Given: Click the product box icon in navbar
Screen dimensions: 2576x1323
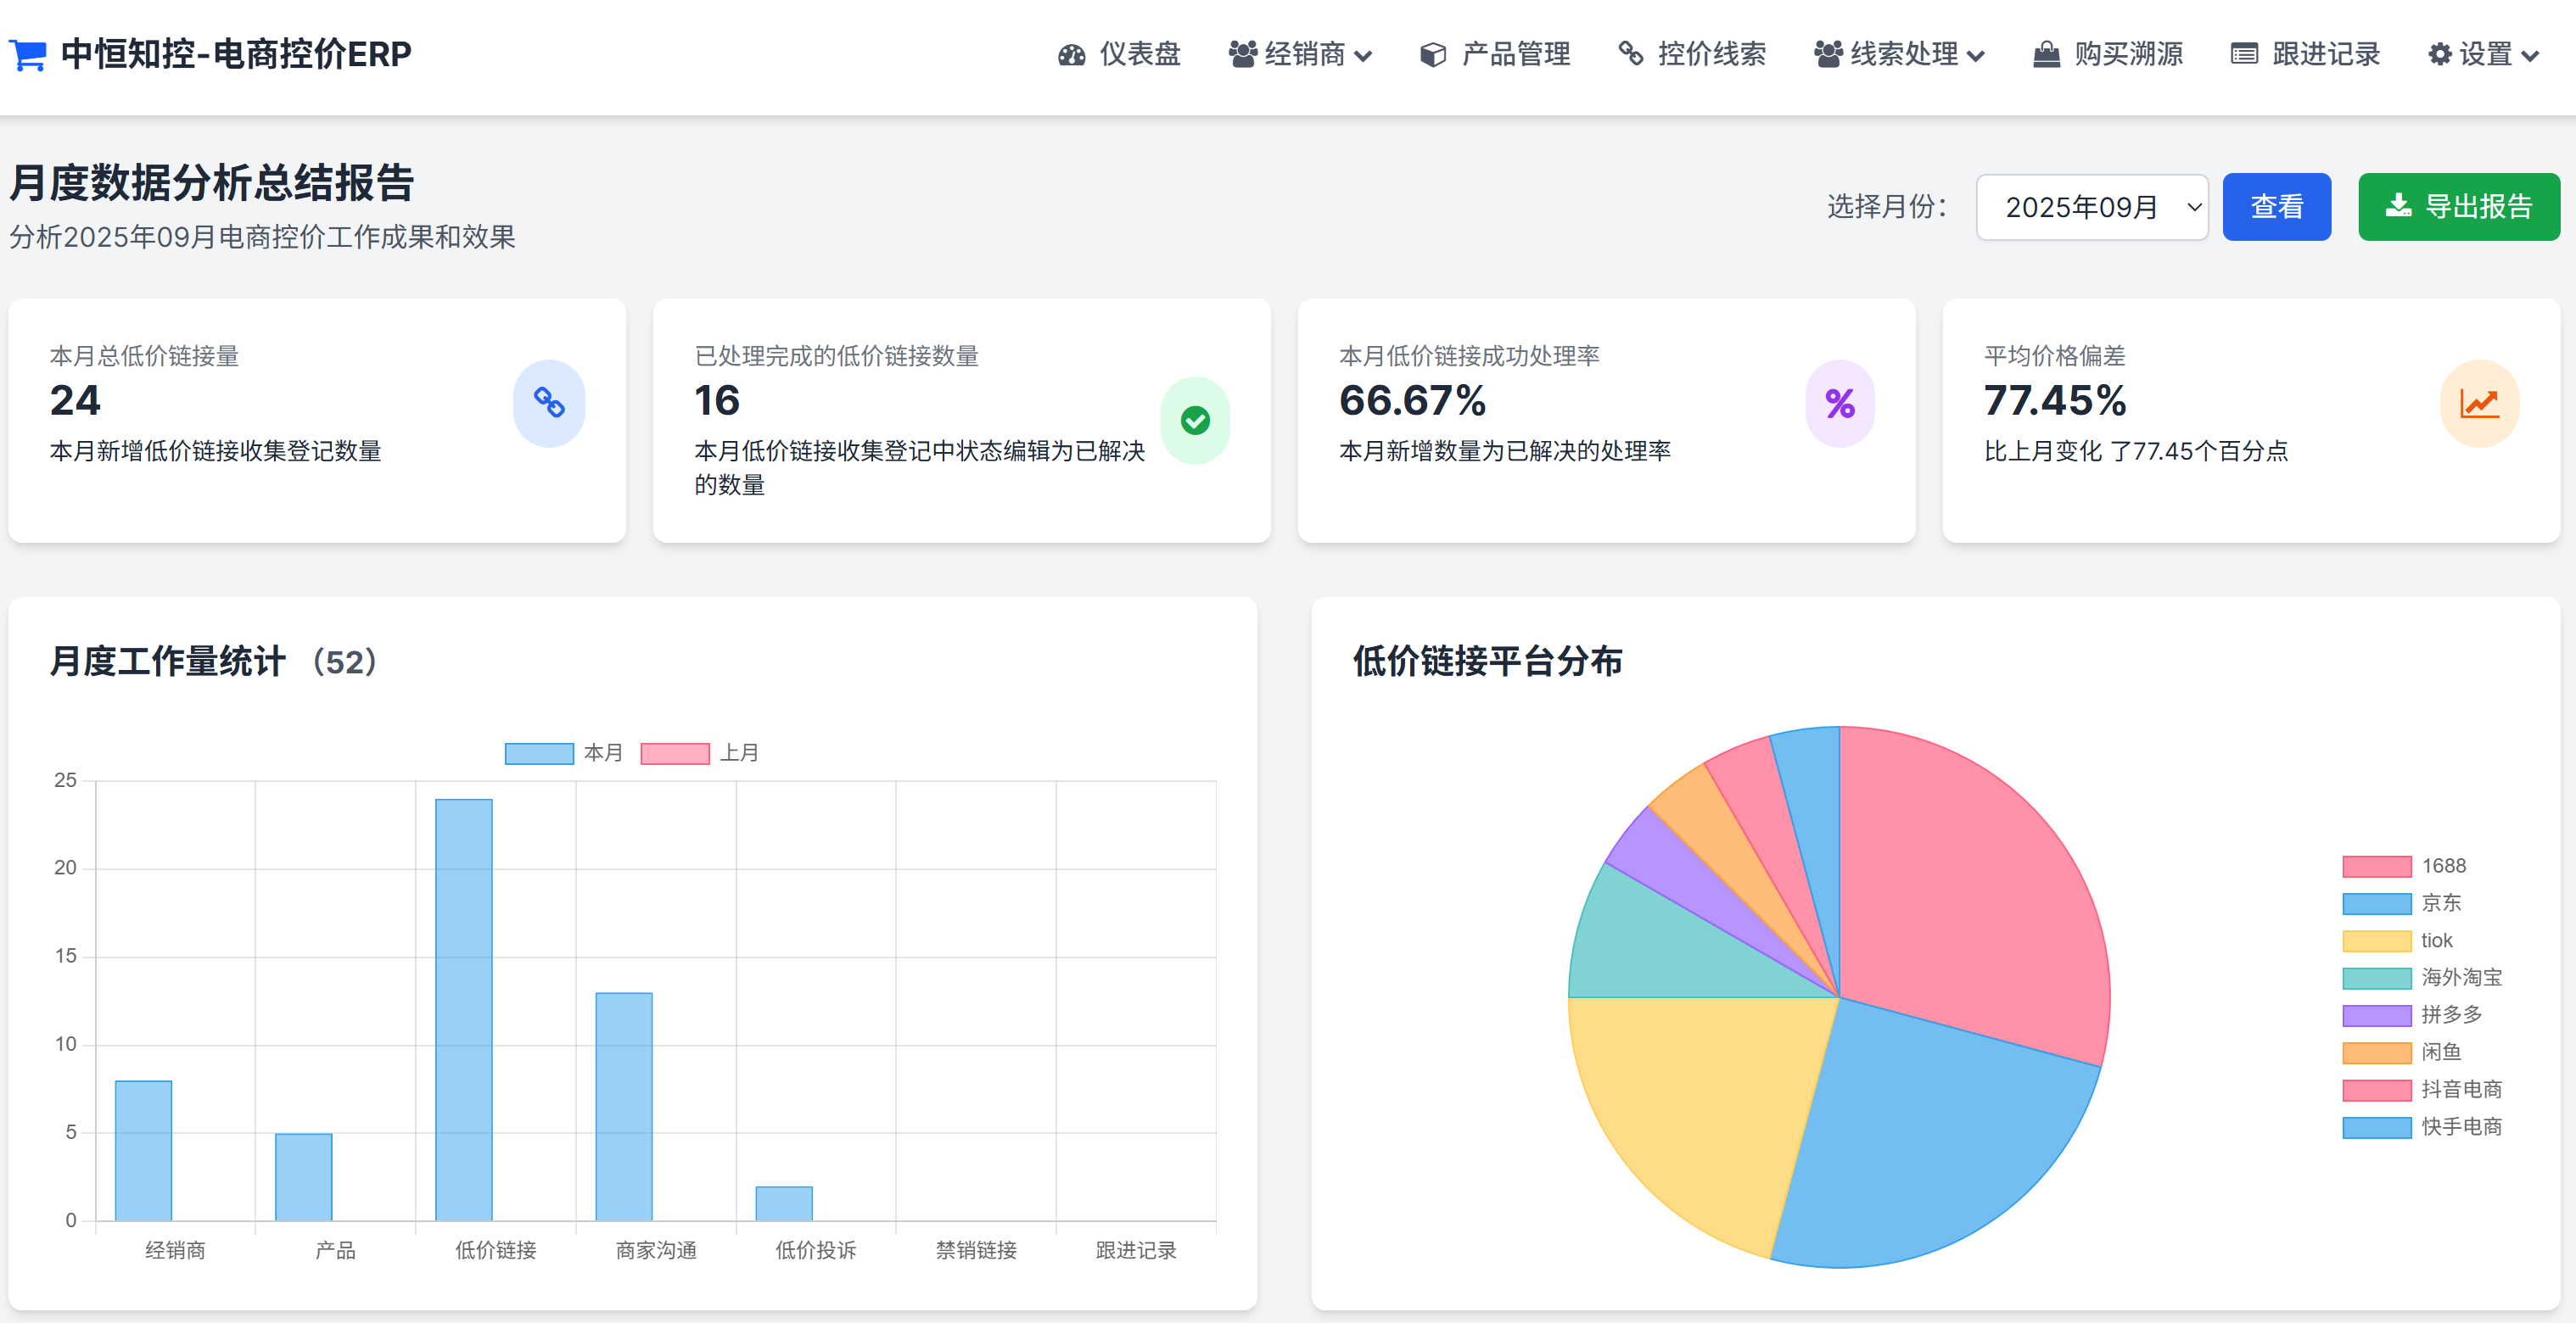Looking at the screenshot, I should 1432,55.
